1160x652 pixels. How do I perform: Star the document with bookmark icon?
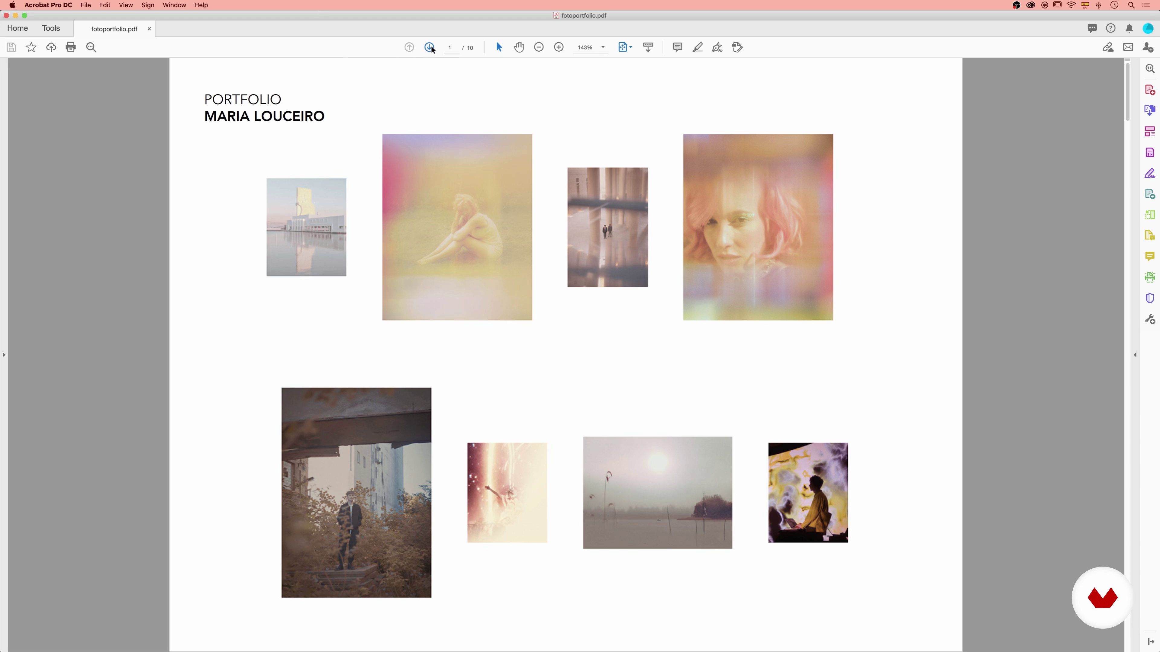tap(31, 47)
